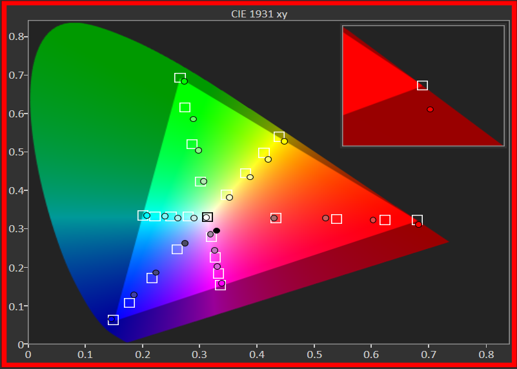Select the yellow measured point circle
The height and width of the screenshot is (369, 517).
click(x=284, y=141)
